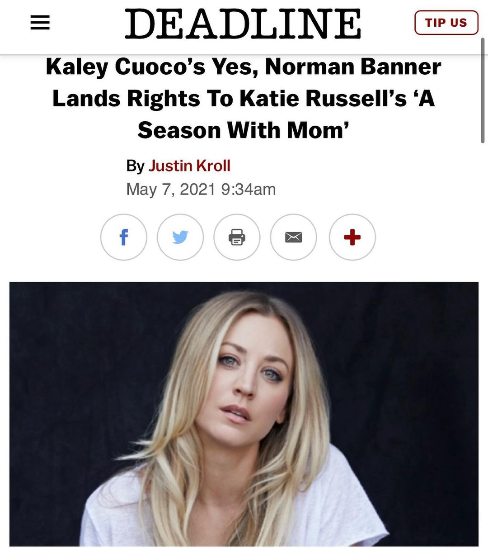Email this article via envelope icon
This screenshot has width=488, height=548.
click(x=293, y=237)
